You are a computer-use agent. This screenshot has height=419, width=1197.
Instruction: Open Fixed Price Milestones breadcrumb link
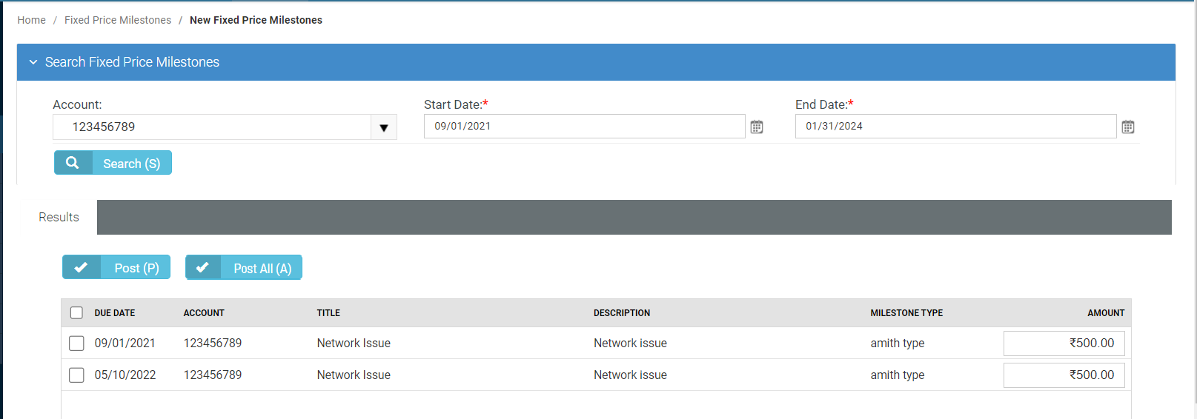coord(117,20)
